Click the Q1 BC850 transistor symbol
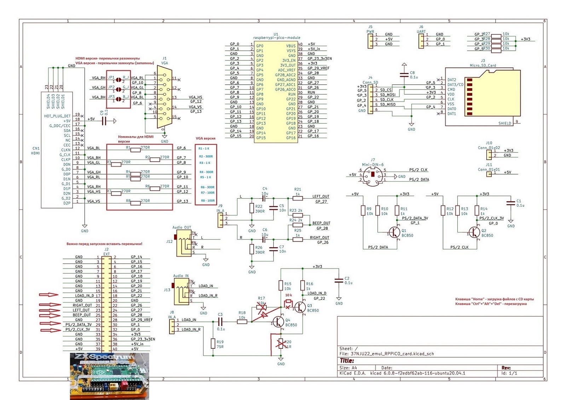This screenshot has width=566, height=400. (394, 232)
